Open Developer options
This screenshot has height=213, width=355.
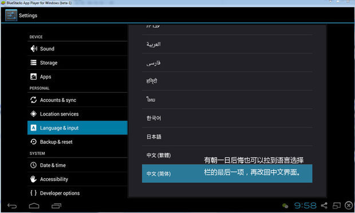click(78, 193)
